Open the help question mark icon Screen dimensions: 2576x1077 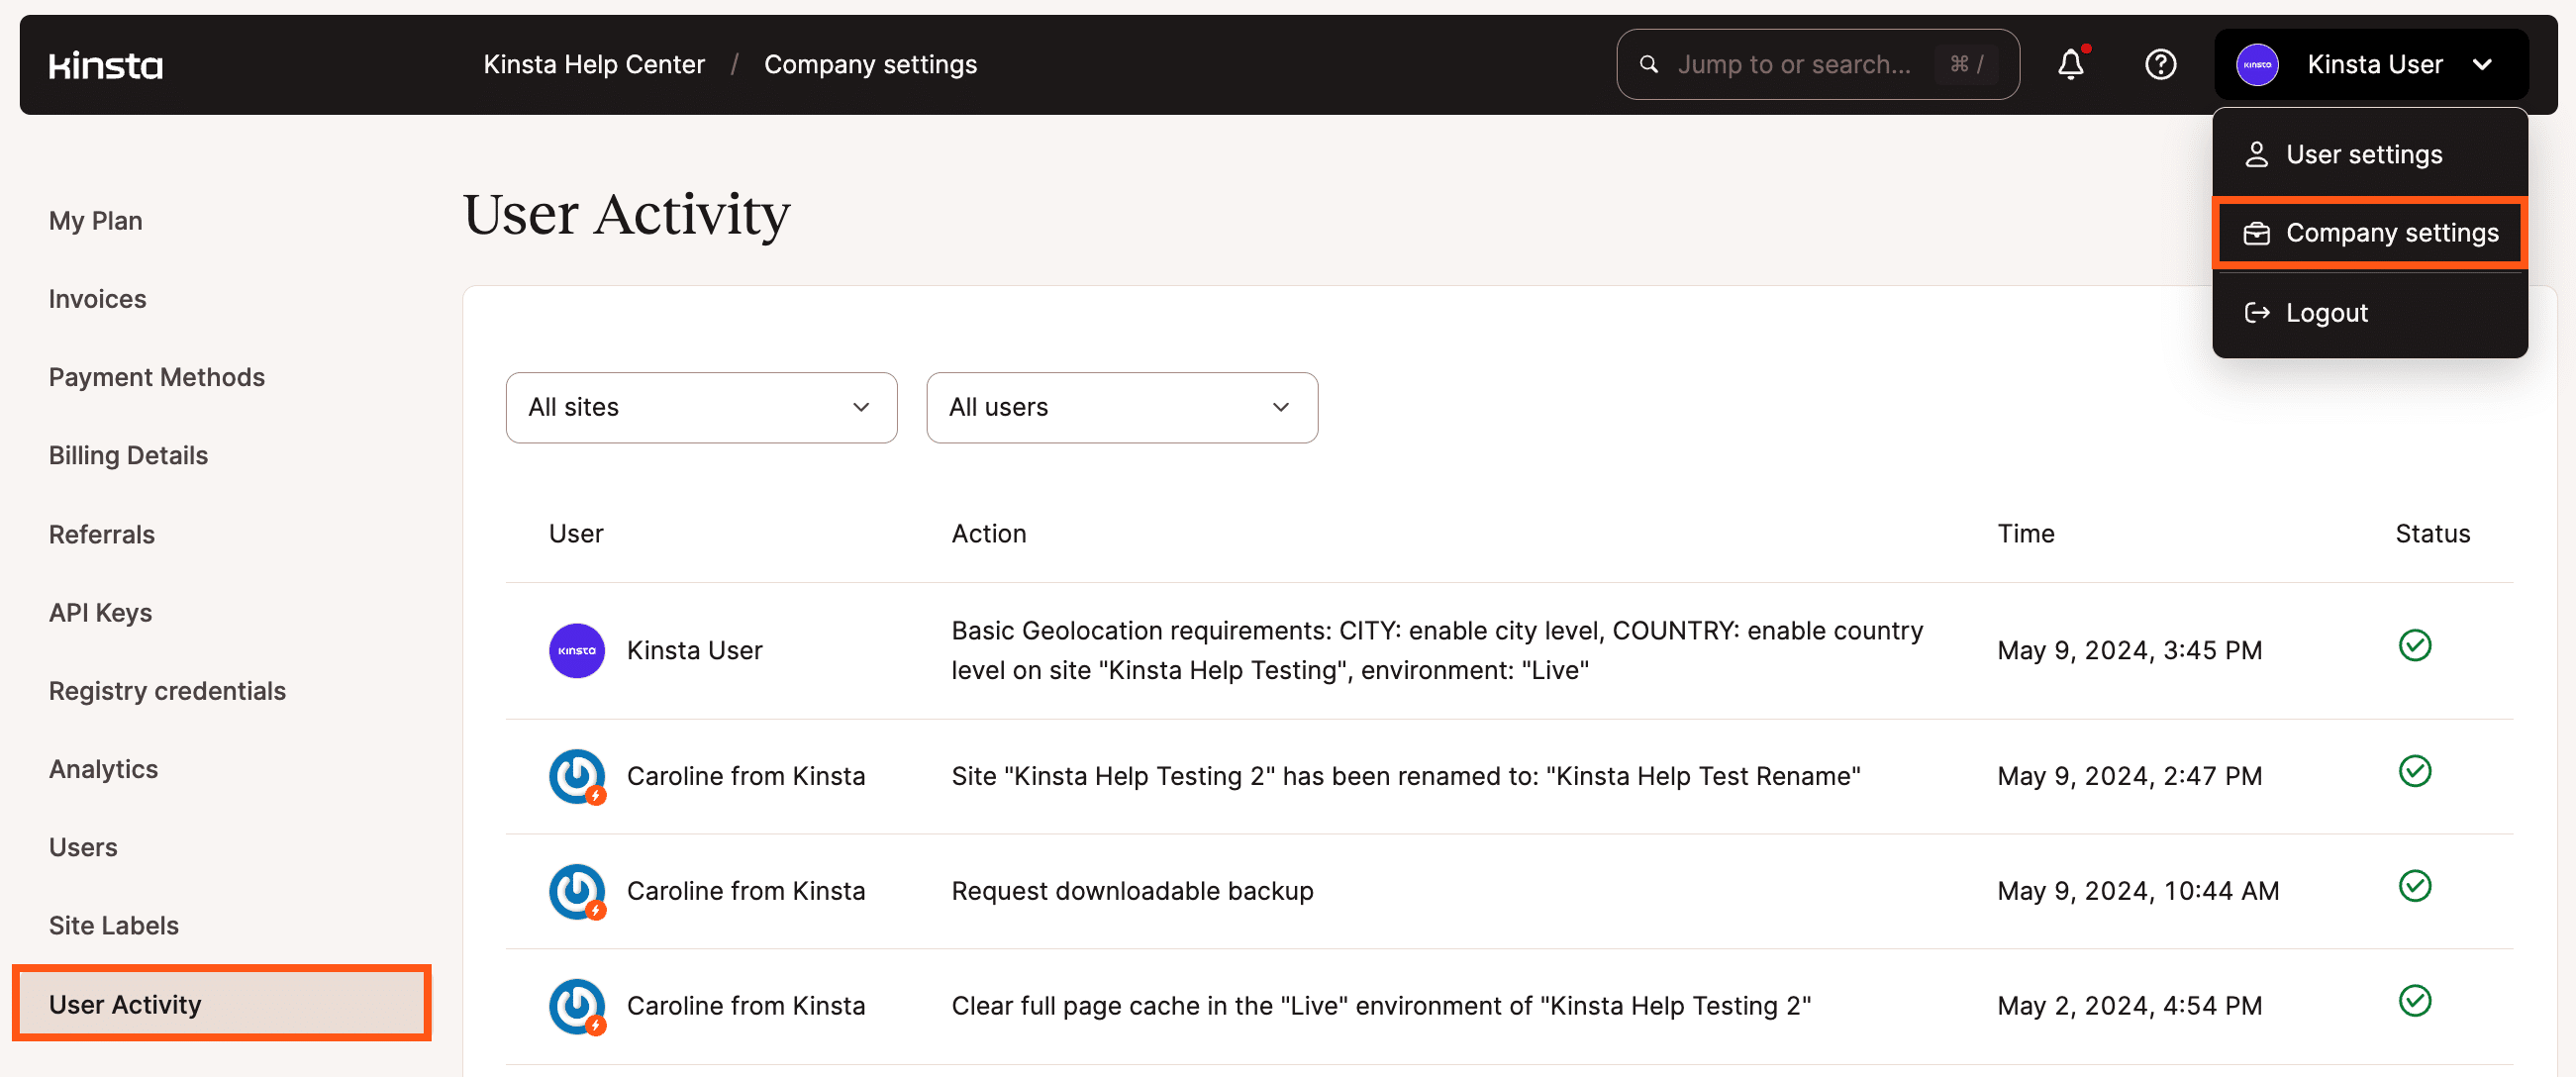[x=2161, y=64]
